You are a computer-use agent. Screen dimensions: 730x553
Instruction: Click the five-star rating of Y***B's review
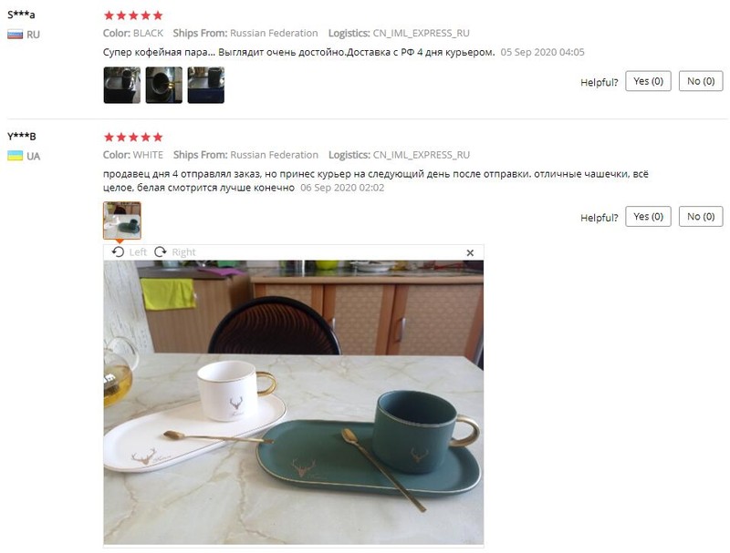tap(133, 137)
